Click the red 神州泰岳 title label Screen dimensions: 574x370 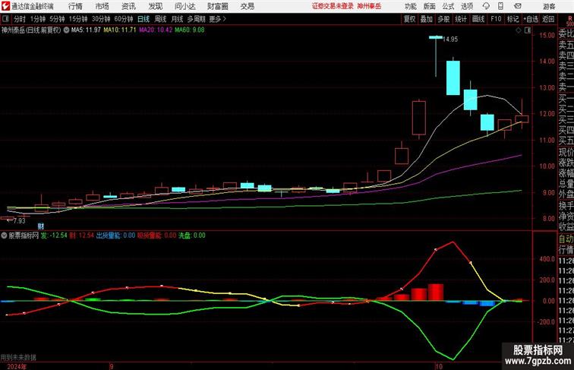coord(369,6)
